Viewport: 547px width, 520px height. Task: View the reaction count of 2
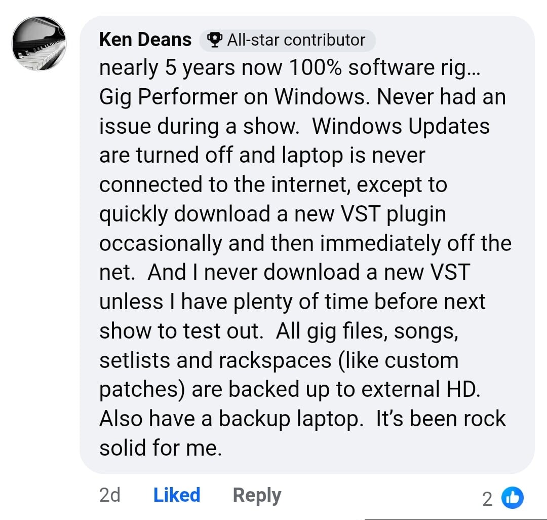click(487, 499)
